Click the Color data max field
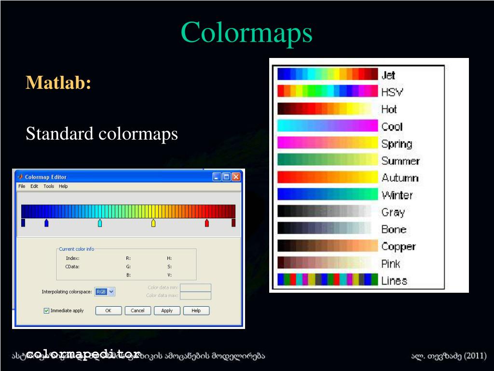The width and height of the screenshot is (494, 371). pos(196,296)
